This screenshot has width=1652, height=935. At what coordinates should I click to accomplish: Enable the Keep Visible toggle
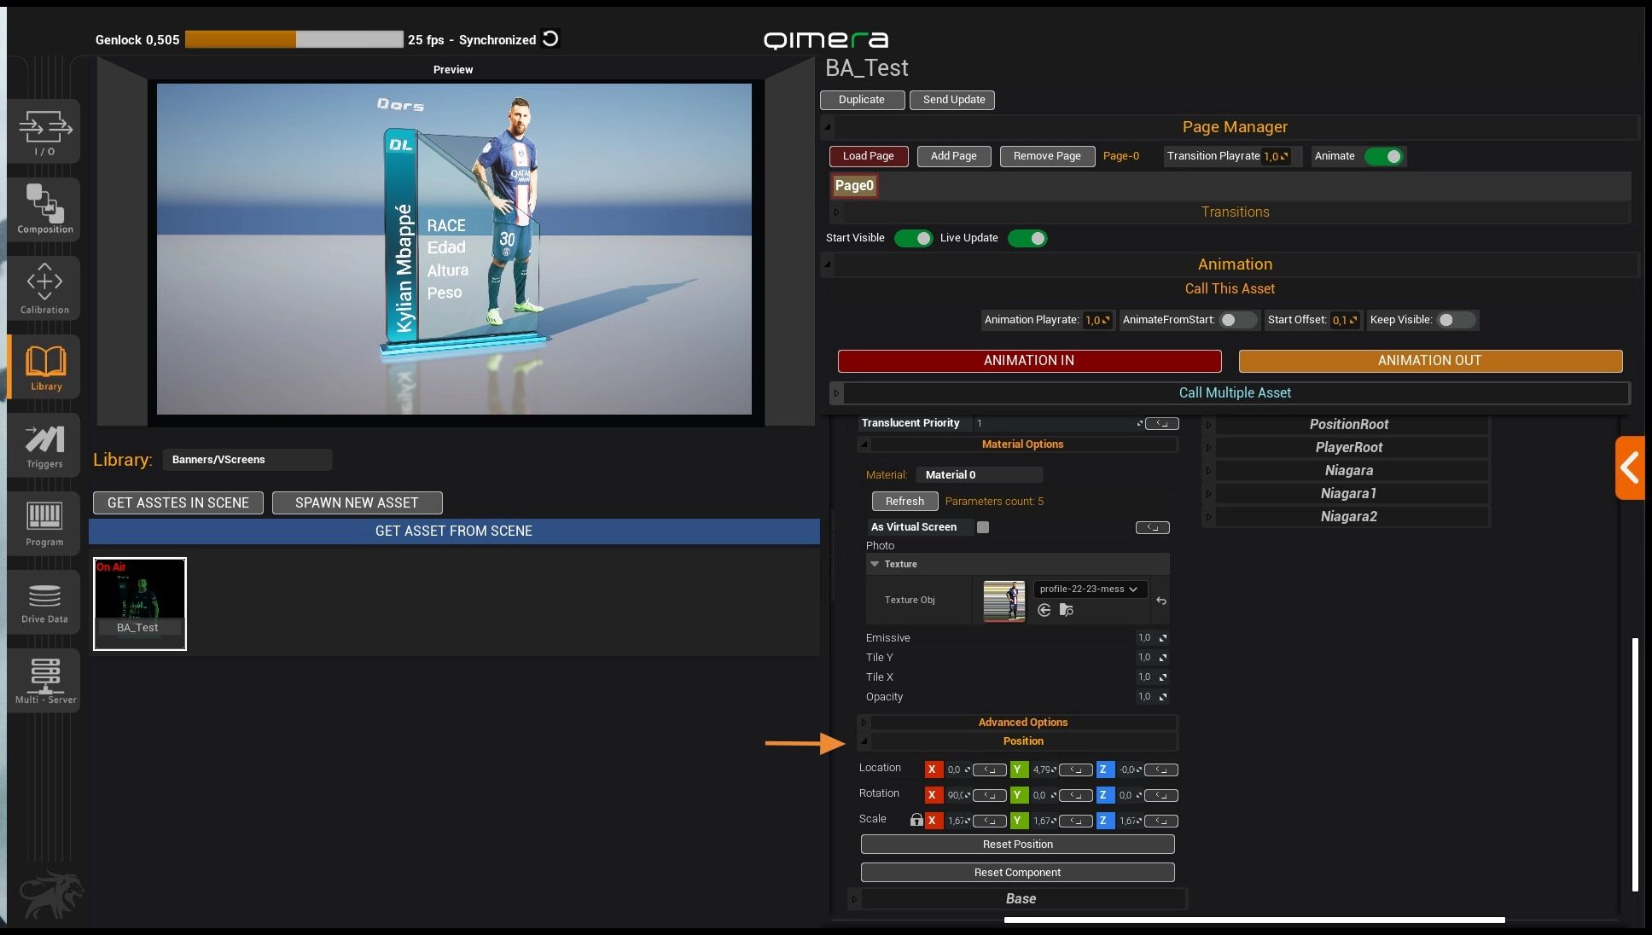point(1455,320)
